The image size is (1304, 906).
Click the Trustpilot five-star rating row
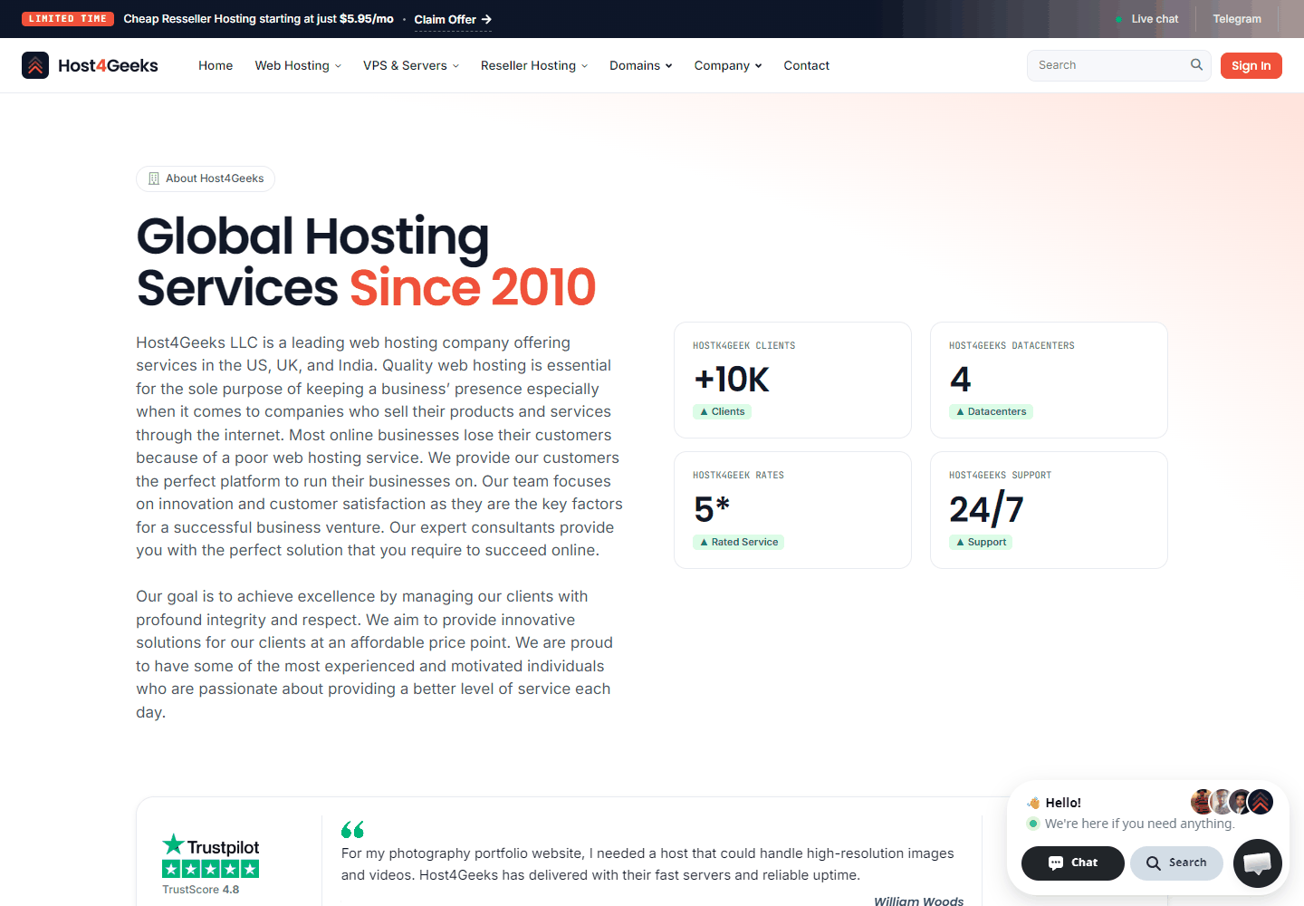(210, 869)
